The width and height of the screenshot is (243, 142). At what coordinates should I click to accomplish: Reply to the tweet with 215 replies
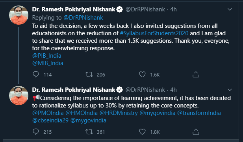point(36,132)
